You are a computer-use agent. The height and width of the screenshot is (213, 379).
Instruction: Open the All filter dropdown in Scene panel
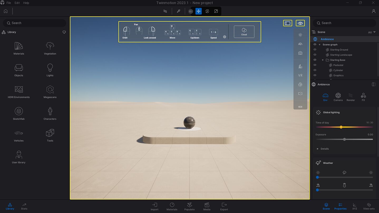tap(371, 32)
